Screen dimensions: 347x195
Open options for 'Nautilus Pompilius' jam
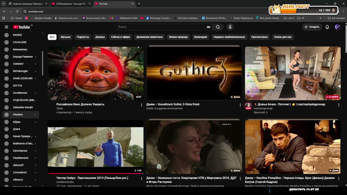point(339,178)
